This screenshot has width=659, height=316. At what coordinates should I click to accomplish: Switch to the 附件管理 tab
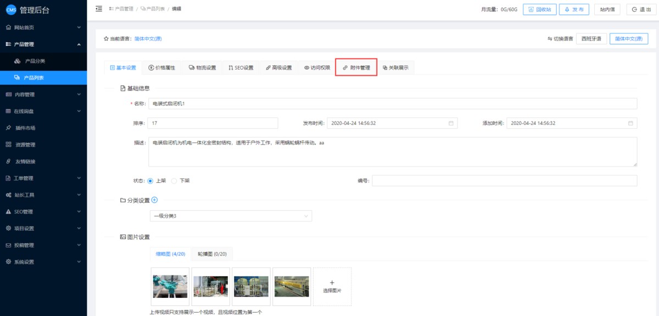(356, 68)
